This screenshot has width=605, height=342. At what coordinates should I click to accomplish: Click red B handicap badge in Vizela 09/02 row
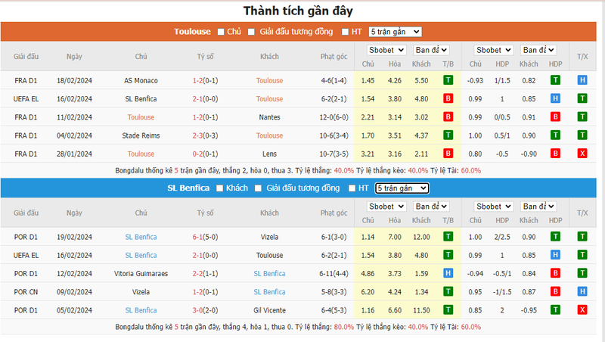coord(555,291)
